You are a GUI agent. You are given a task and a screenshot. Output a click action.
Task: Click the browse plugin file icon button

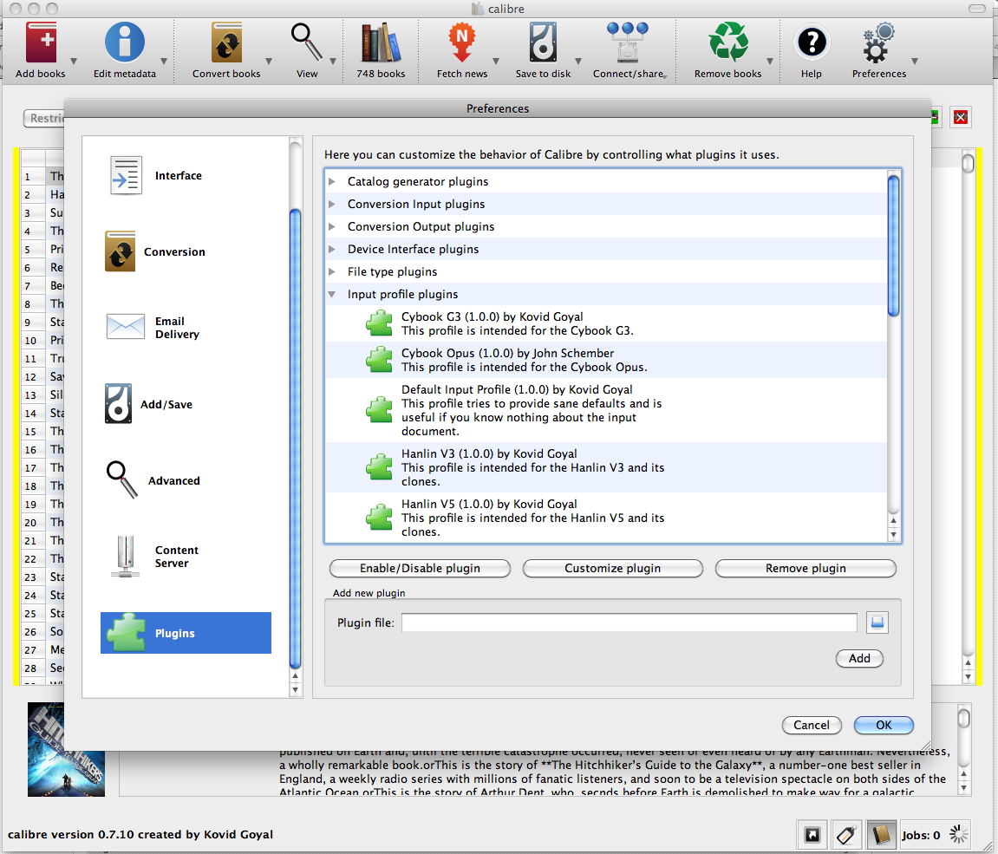(877, 623)
